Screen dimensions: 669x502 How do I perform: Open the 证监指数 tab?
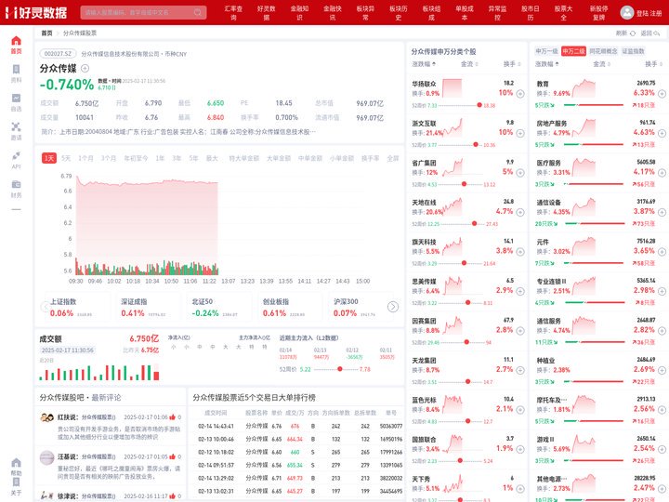tap(633, 51)
